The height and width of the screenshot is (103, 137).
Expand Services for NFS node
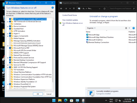(x=8, y=65)
